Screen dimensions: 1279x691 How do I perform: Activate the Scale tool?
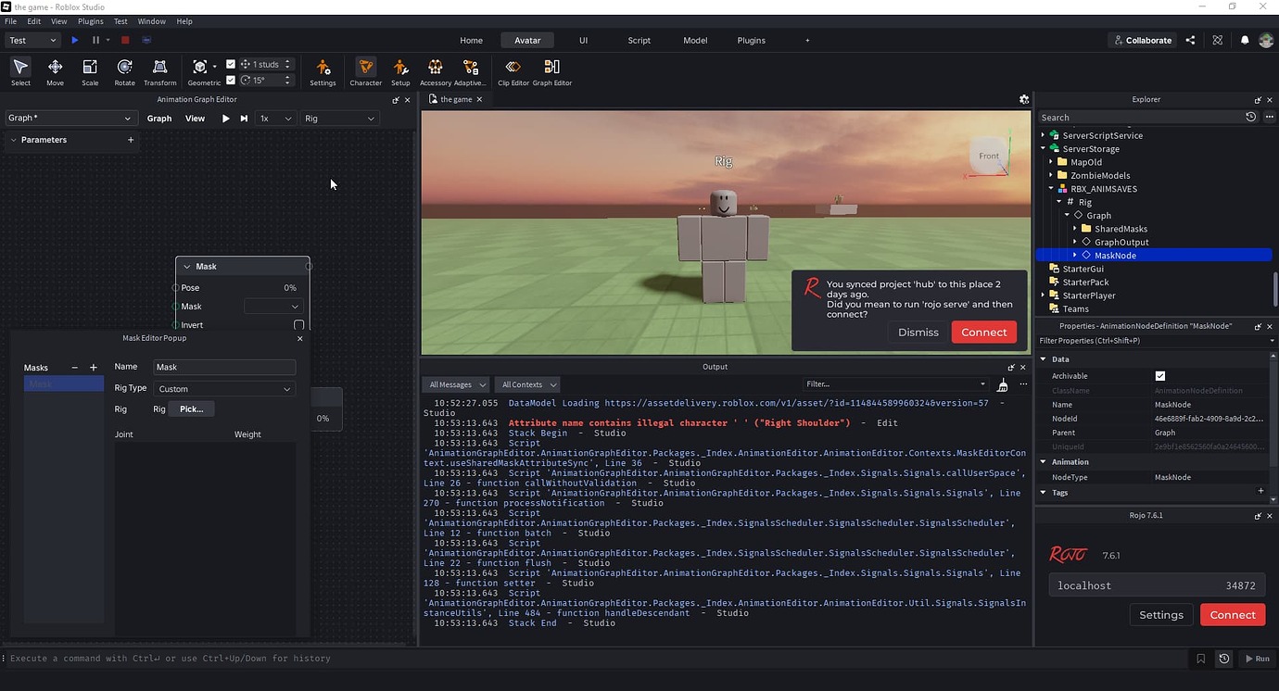click(x=90, y=72)
